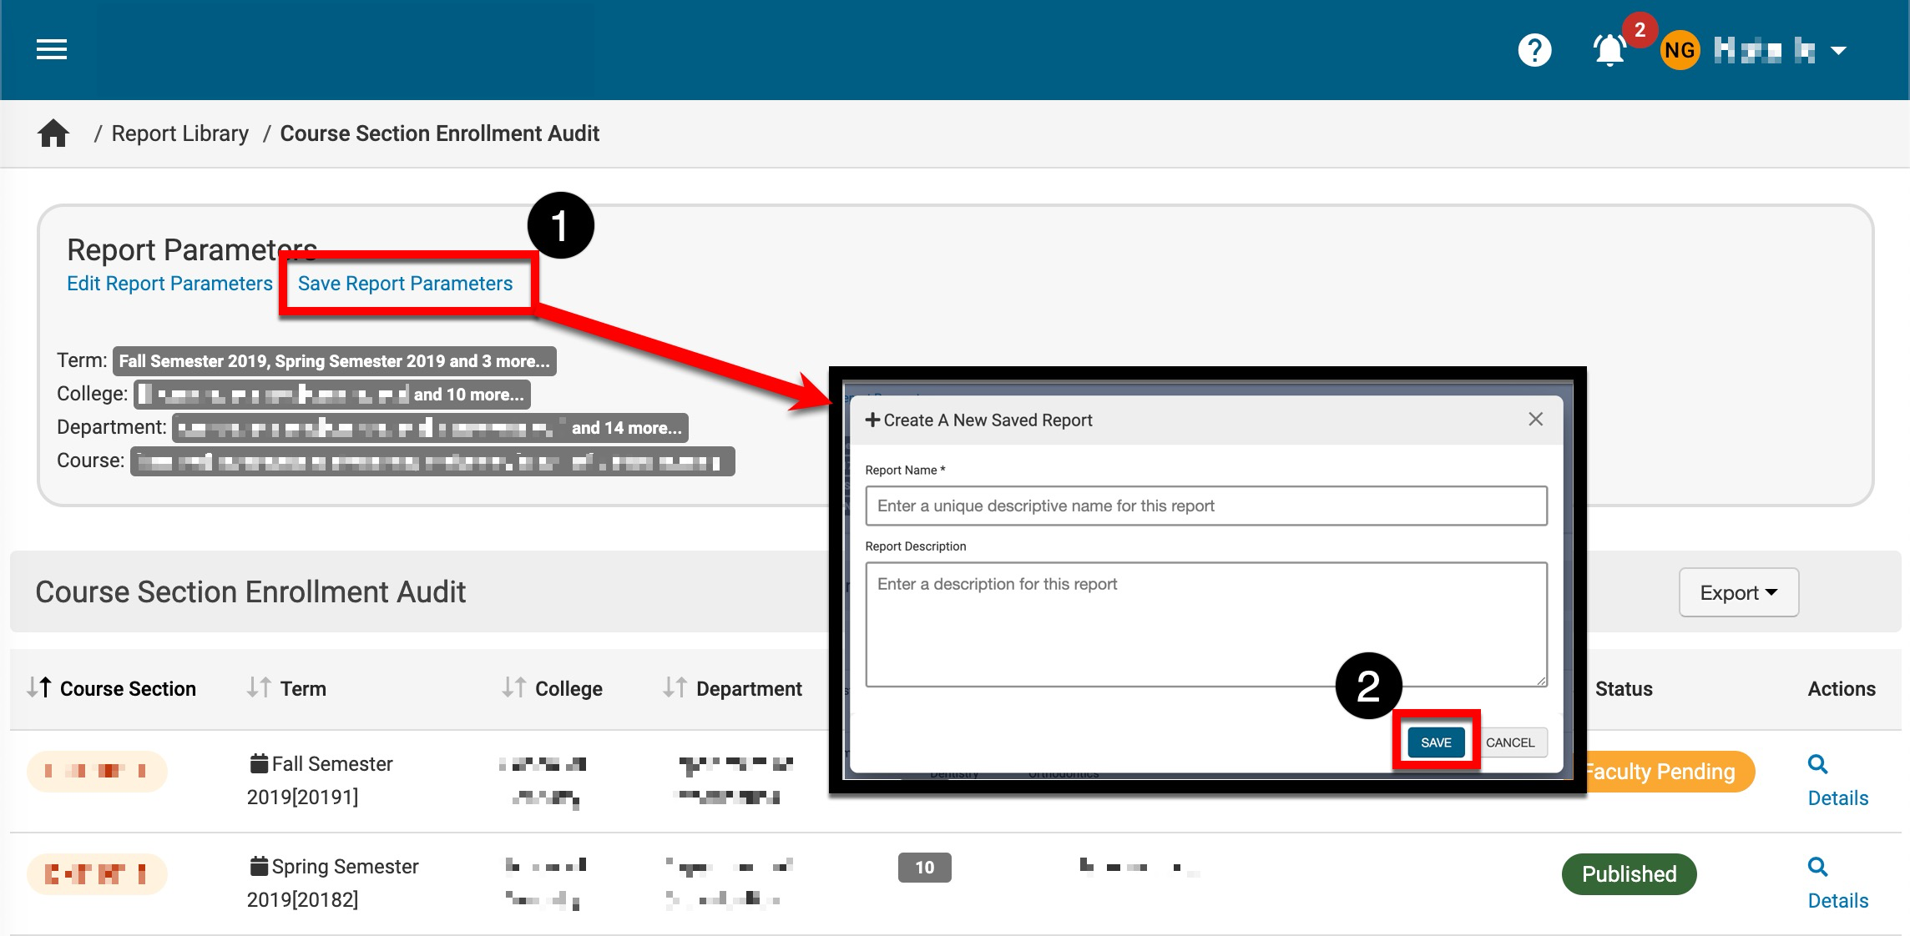Open the hamburger navigation menu
The width and height of the screenshot is (1910, 936).
[52, 50]
